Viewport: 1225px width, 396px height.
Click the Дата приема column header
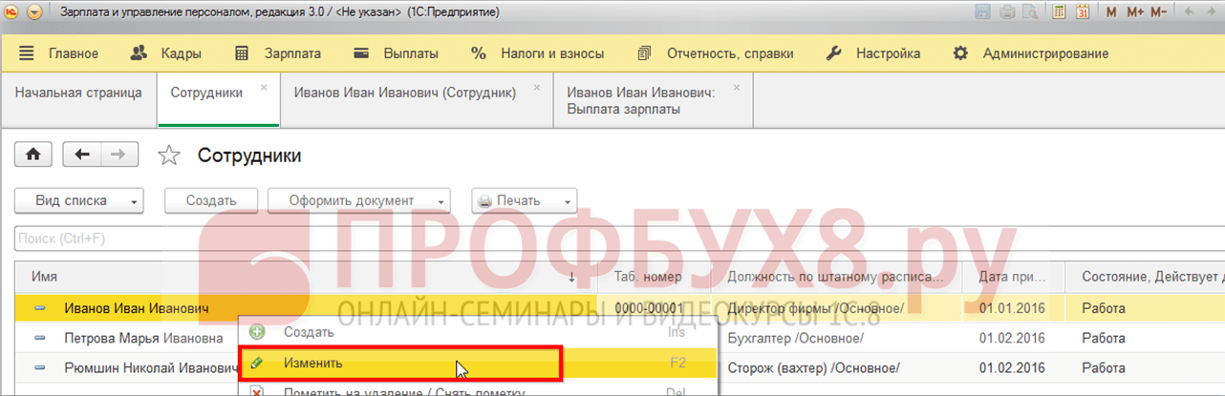pos(1020,277)
